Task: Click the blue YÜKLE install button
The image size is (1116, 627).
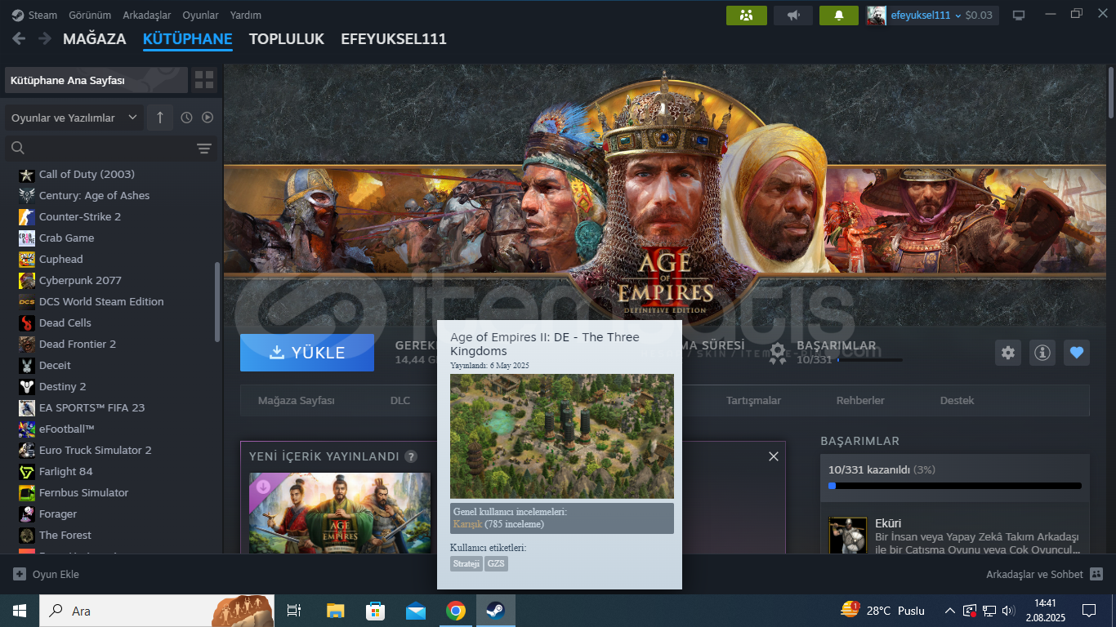Action: pos(307,353)
